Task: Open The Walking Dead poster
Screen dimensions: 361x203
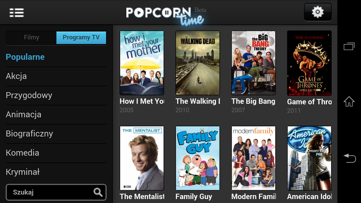Action: pos(198,63)
